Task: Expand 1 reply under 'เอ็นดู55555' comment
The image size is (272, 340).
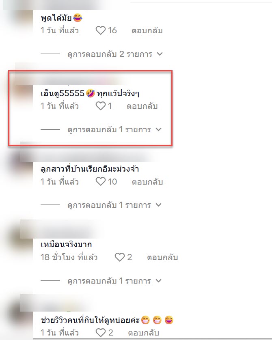Action: pos(114,129)
